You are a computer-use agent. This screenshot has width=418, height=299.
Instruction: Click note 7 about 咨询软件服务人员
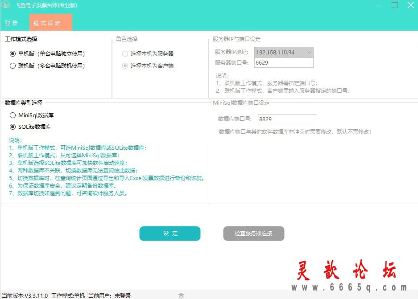point(68,193)
